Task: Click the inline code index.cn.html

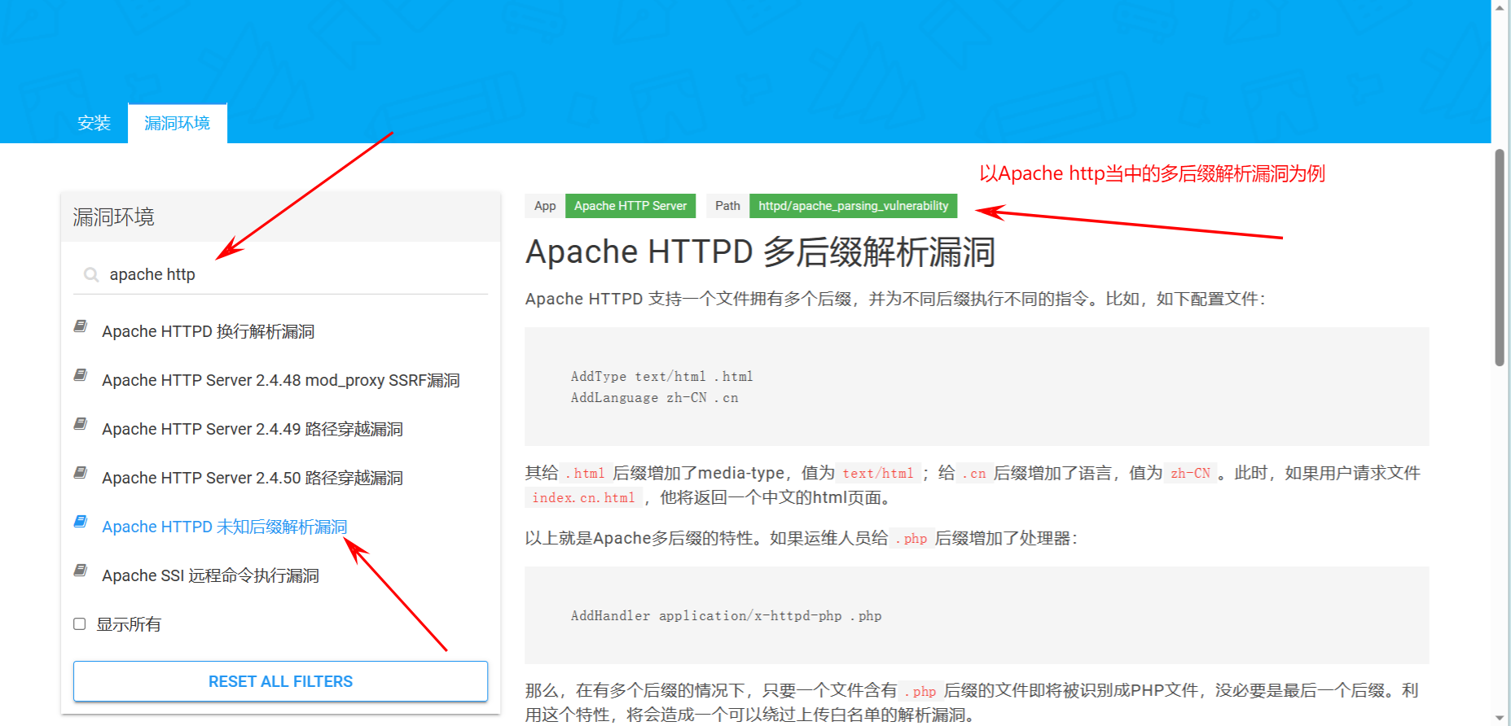Action: pos(583,497)
